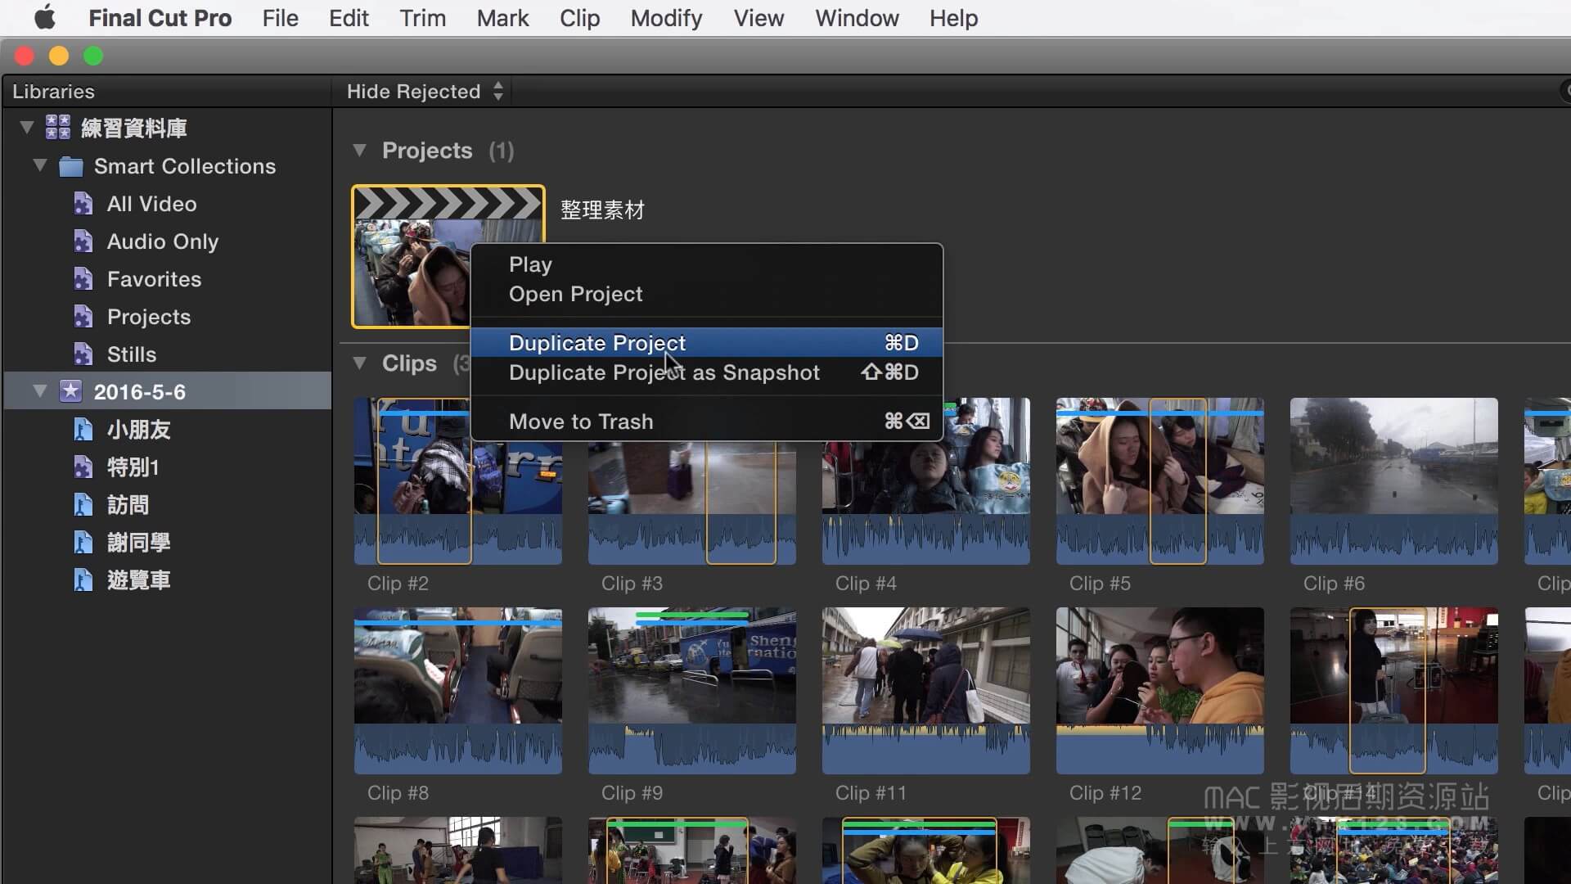The width and height of the screenshot is (1571, 884).
Task: Open the View menu
Action: point(758,18)
